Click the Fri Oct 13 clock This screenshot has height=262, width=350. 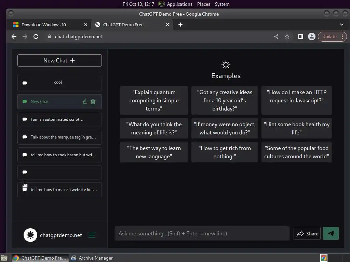(x=138, y=4)
